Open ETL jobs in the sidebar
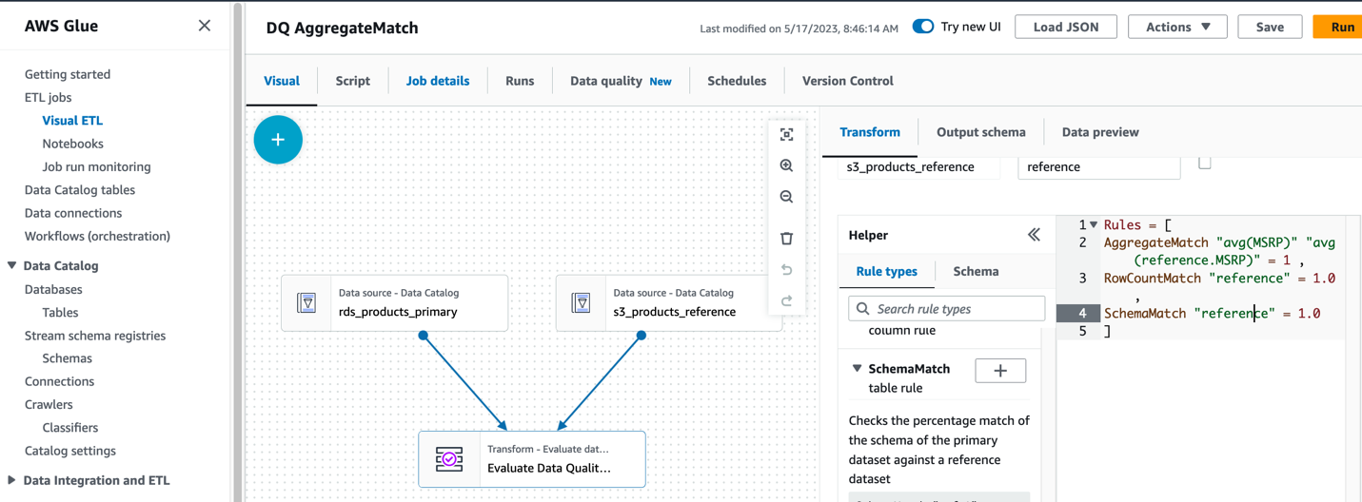Viewport: 1362px width, 502px height. tap(48, 97)
